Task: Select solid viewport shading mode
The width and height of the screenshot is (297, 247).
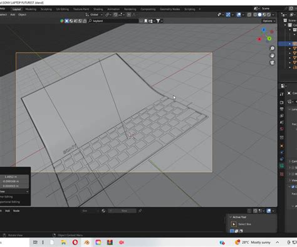Action: coord(260,14)
